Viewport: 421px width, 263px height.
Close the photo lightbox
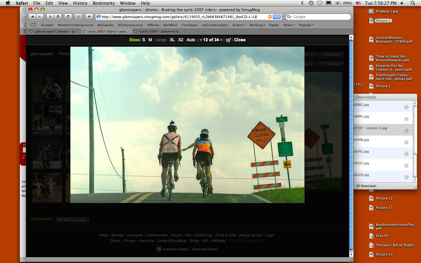(x=240, y=40)
